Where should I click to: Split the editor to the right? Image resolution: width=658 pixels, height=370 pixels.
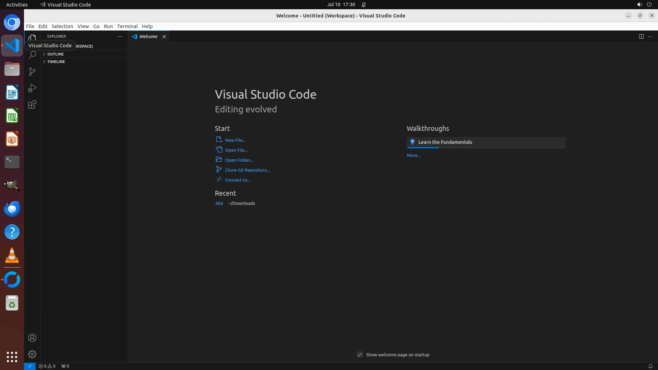(641, 36)
